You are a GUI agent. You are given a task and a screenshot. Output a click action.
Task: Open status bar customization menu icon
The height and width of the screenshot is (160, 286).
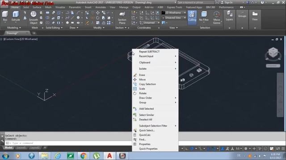point(283,148)
